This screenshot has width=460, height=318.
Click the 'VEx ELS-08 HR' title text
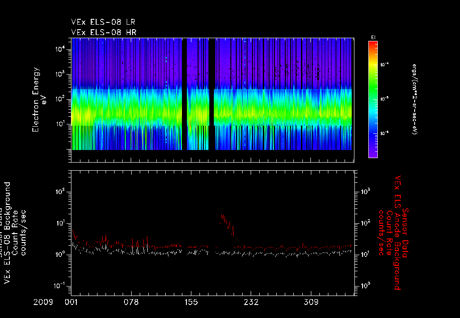(104, 32)
